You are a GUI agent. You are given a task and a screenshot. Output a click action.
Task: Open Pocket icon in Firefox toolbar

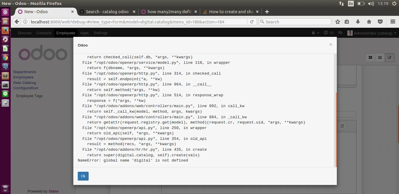click(x=380, y=22)
